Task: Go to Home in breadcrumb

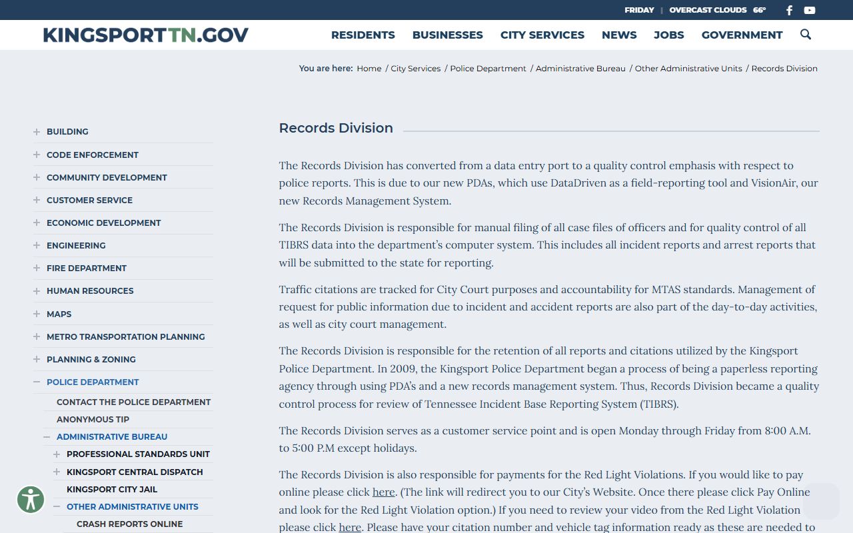Action: [x=369, y=69]
